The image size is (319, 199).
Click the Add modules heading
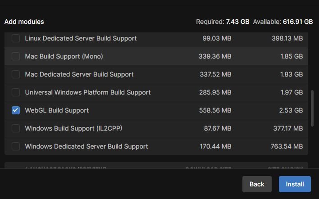coord(24,22)
